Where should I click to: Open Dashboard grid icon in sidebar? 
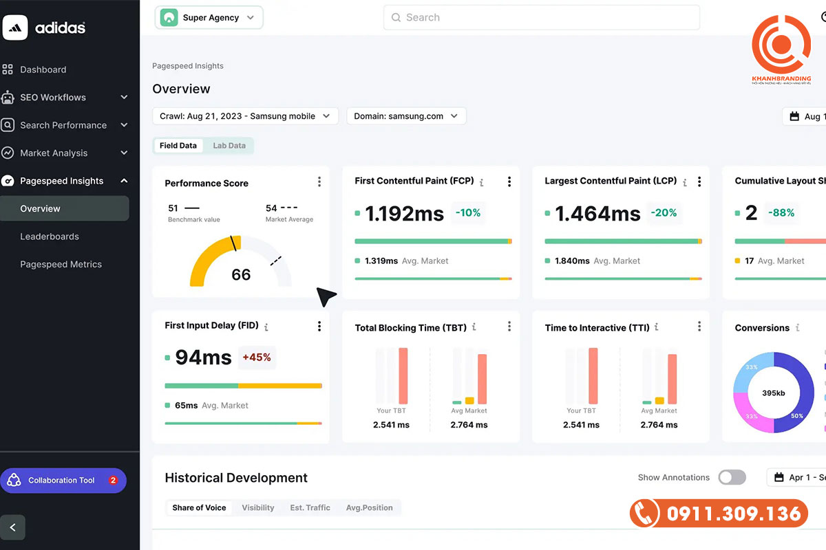click(8, 69)
